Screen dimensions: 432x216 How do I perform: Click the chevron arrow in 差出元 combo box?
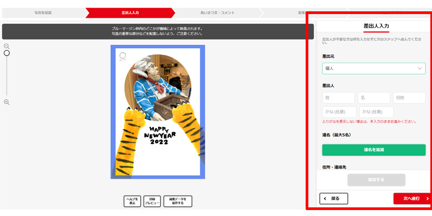[420, 69]
